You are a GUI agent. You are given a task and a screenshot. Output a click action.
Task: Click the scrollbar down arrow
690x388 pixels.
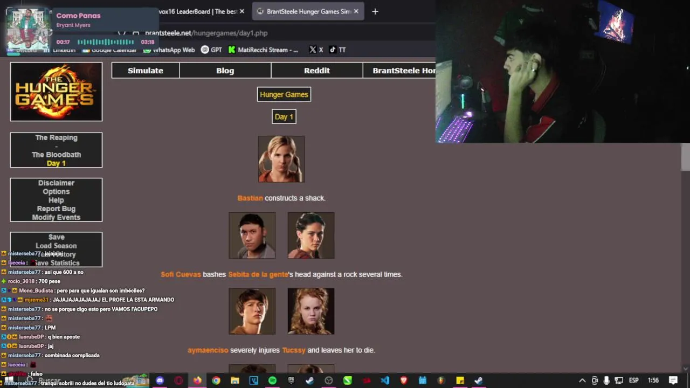pyautogui.click(x=685, y=369)
